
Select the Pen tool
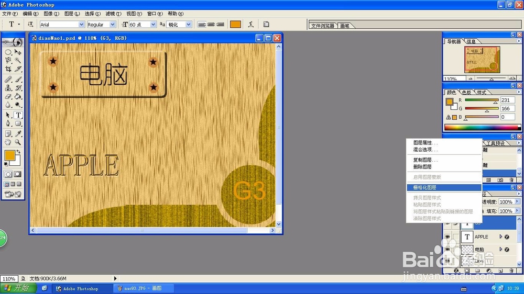[8, 123]
